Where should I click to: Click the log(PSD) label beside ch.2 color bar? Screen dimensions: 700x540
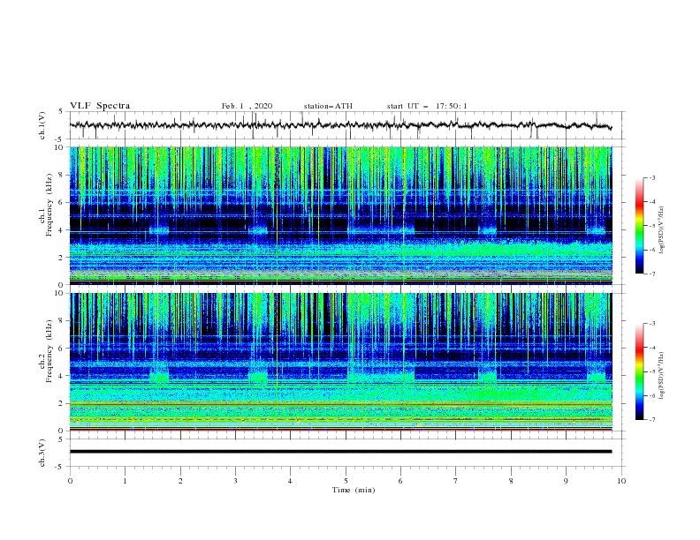pyautogui.click(x=661, y=376)
